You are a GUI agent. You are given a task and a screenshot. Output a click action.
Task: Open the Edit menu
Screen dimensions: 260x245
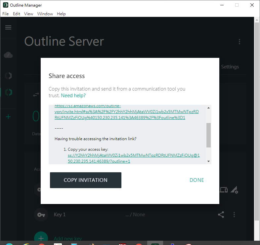17,14
